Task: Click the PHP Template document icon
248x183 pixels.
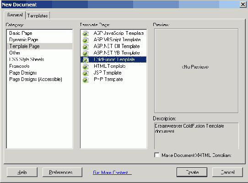Action: click(86, 80)
